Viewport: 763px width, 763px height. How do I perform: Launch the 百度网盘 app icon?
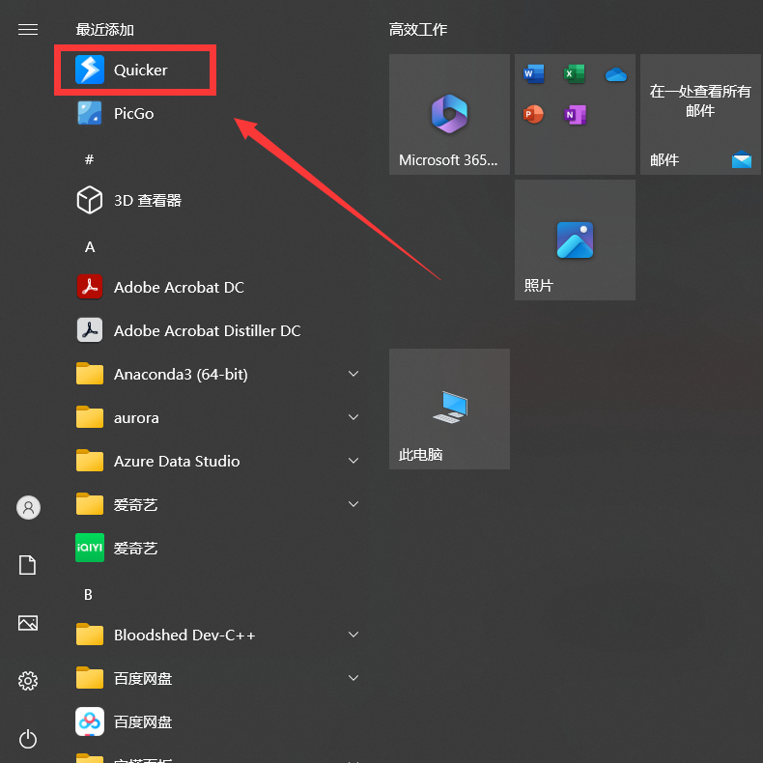[x=90, y=721]
